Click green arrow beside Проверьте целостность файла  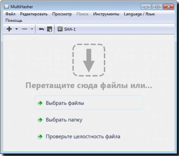pos(40,137)
